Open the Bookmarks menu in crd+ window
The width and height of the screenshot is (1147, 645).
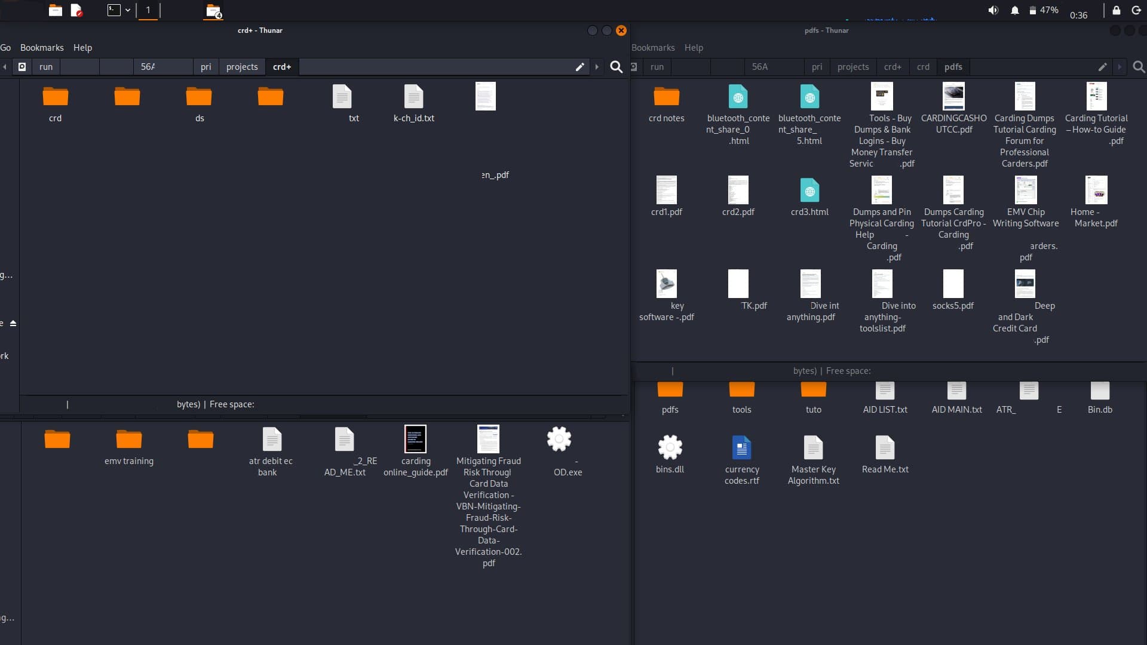pyautogui.click(x=42, y=48)
